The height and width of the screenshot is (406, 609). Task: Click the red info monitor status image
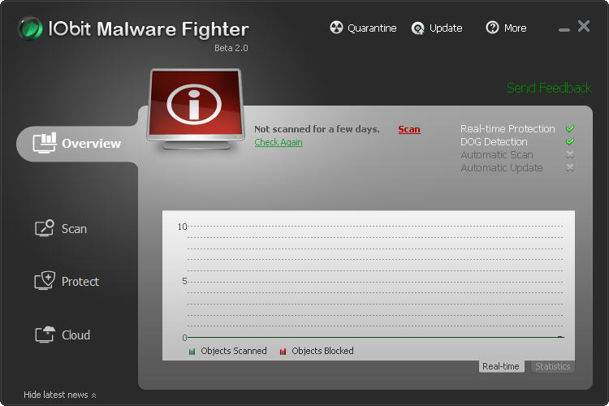click(196, 106)
